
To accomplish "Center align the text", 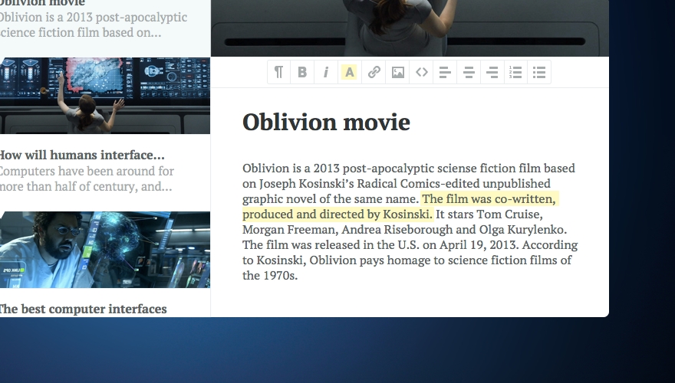I will point(468,72).
